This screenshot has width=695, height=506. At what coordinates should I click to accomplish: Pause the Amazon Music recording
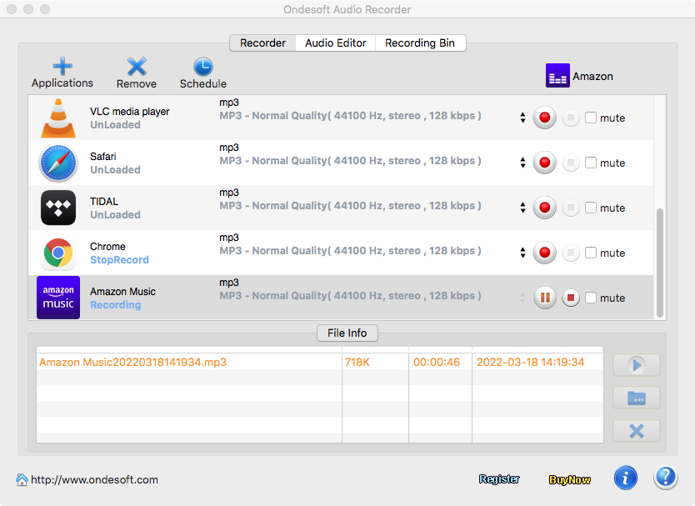(545, 298)
